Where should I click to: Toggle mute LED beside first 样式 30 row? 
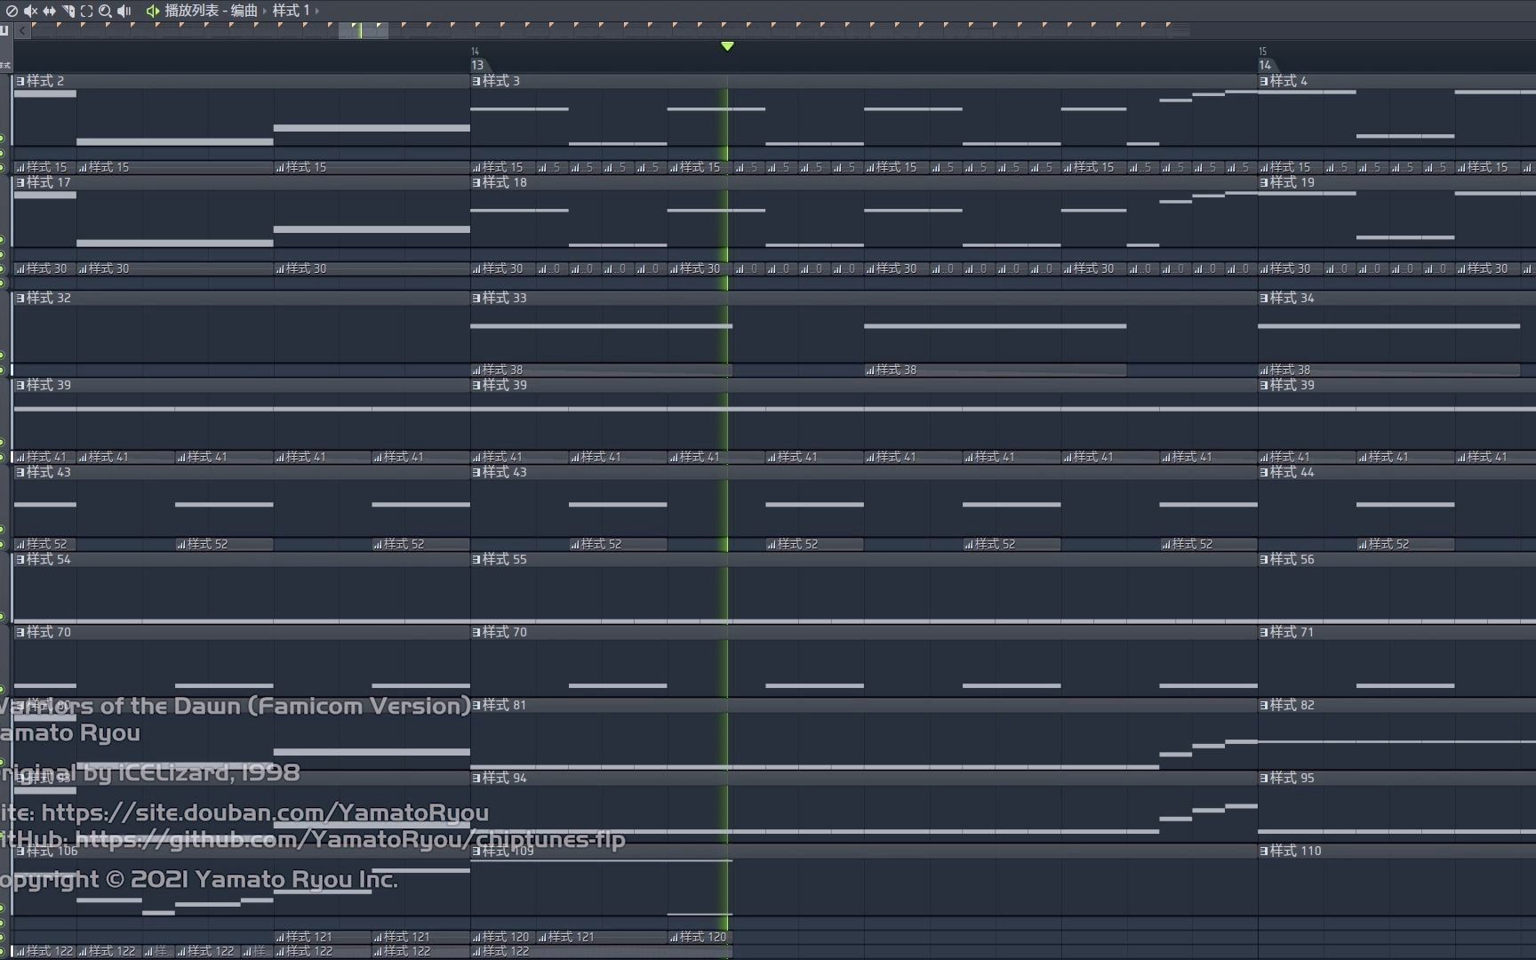tap(3, 268)
